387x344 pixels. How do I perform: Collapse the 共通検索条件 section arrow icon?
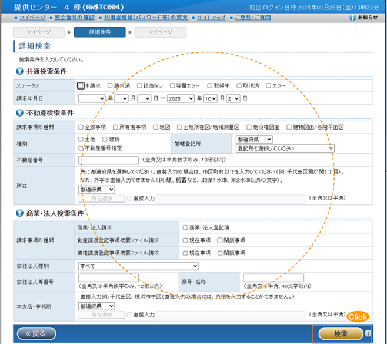pos(19,71)
